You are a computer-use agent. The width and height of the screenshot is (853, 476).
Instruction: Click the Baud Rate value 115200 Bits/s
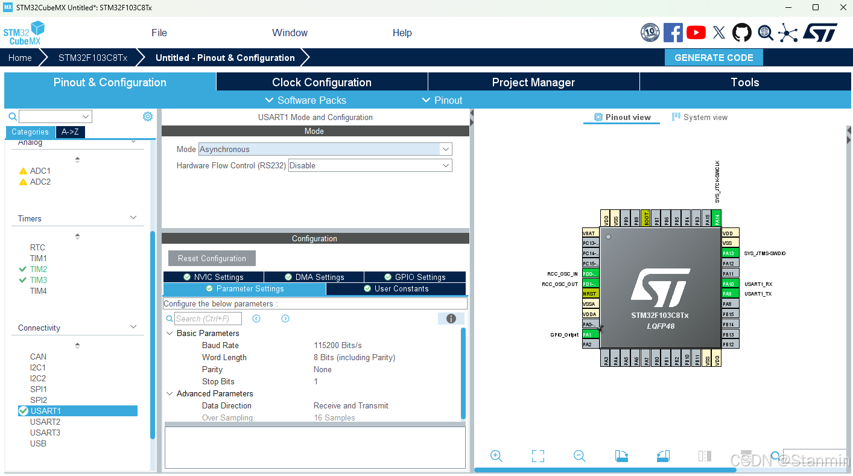point(338,345)
